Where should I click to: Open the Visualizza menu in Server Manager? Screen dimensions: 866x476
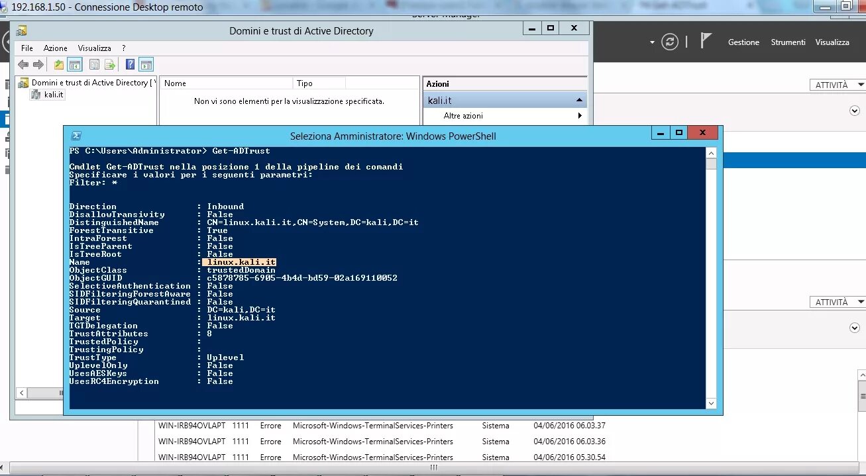(832, 42)
